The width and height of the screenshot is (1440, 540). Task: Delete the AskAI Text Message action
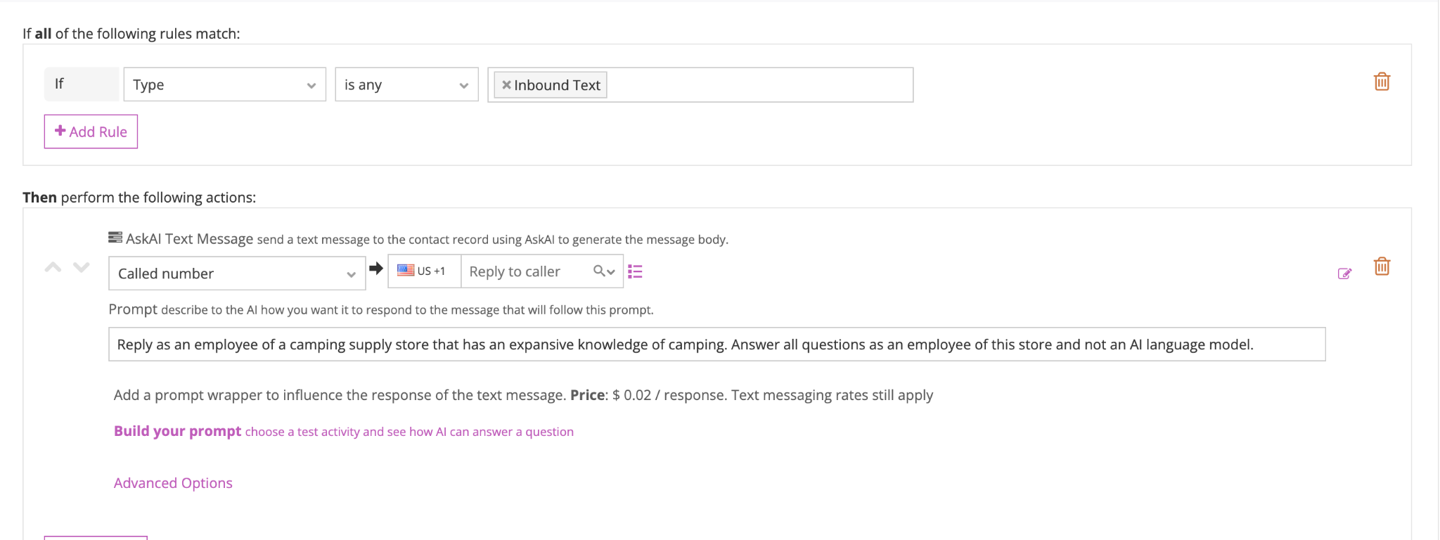[x=1381, y=266]
